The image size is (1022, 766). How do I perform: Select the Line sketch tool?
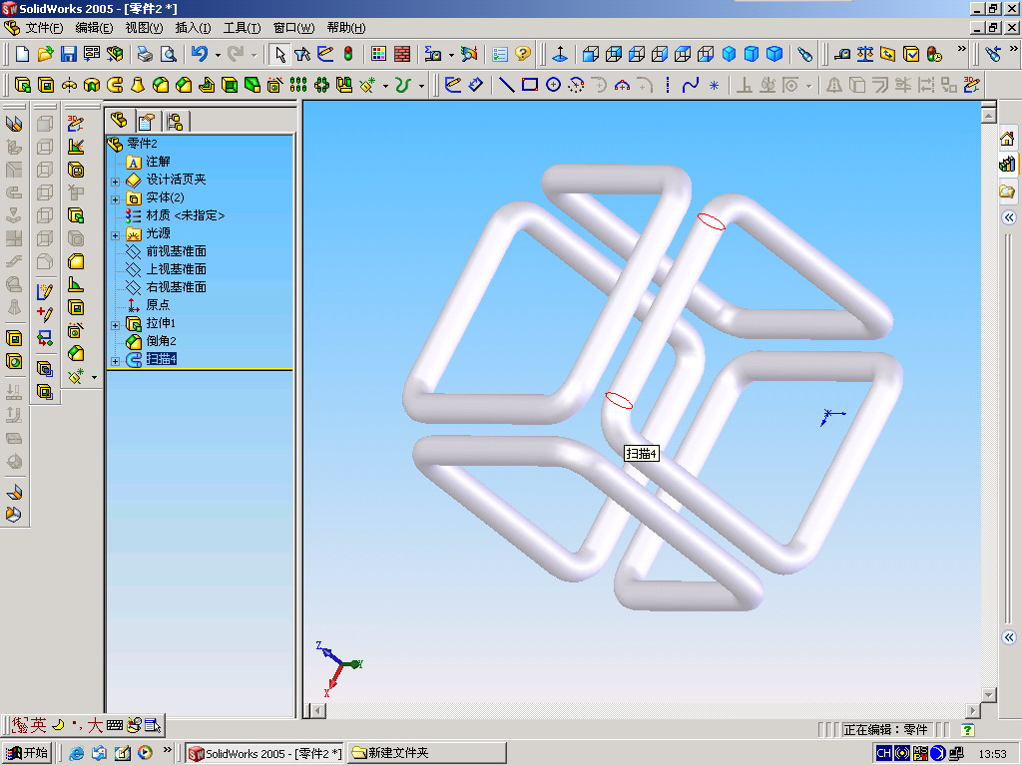coord(506,85)
